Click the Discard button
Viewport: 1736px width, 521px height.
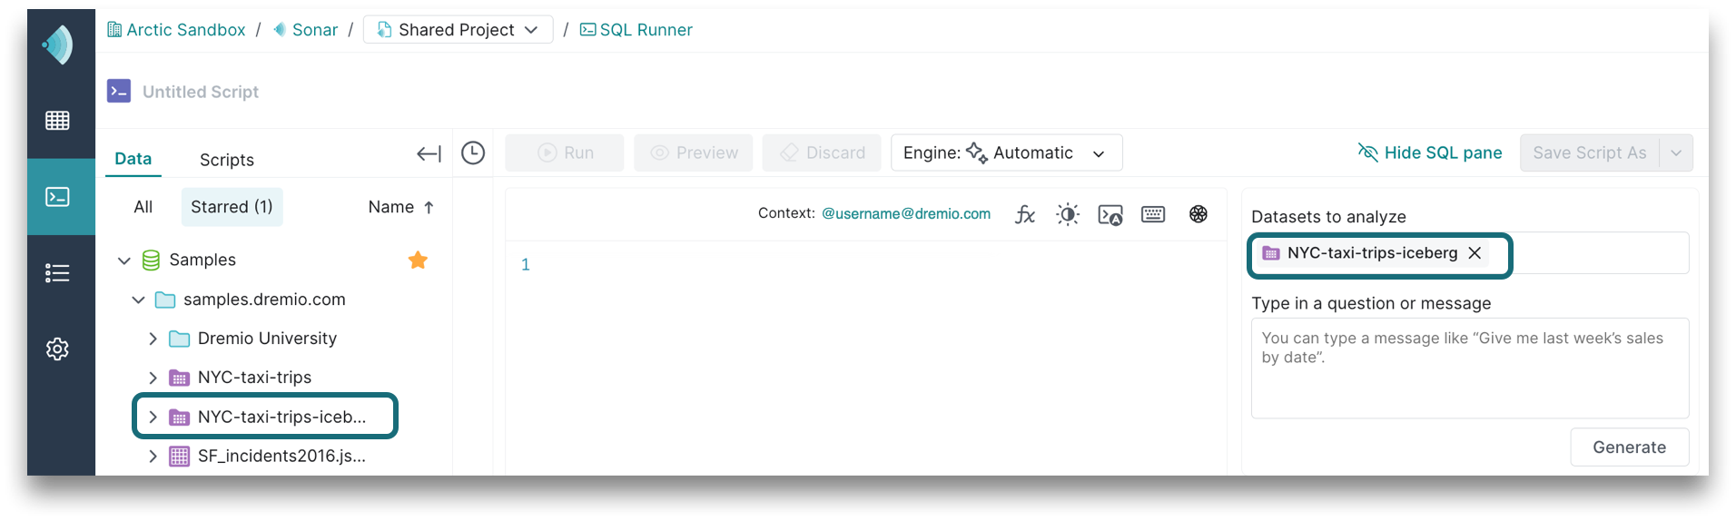click(822, 152)
